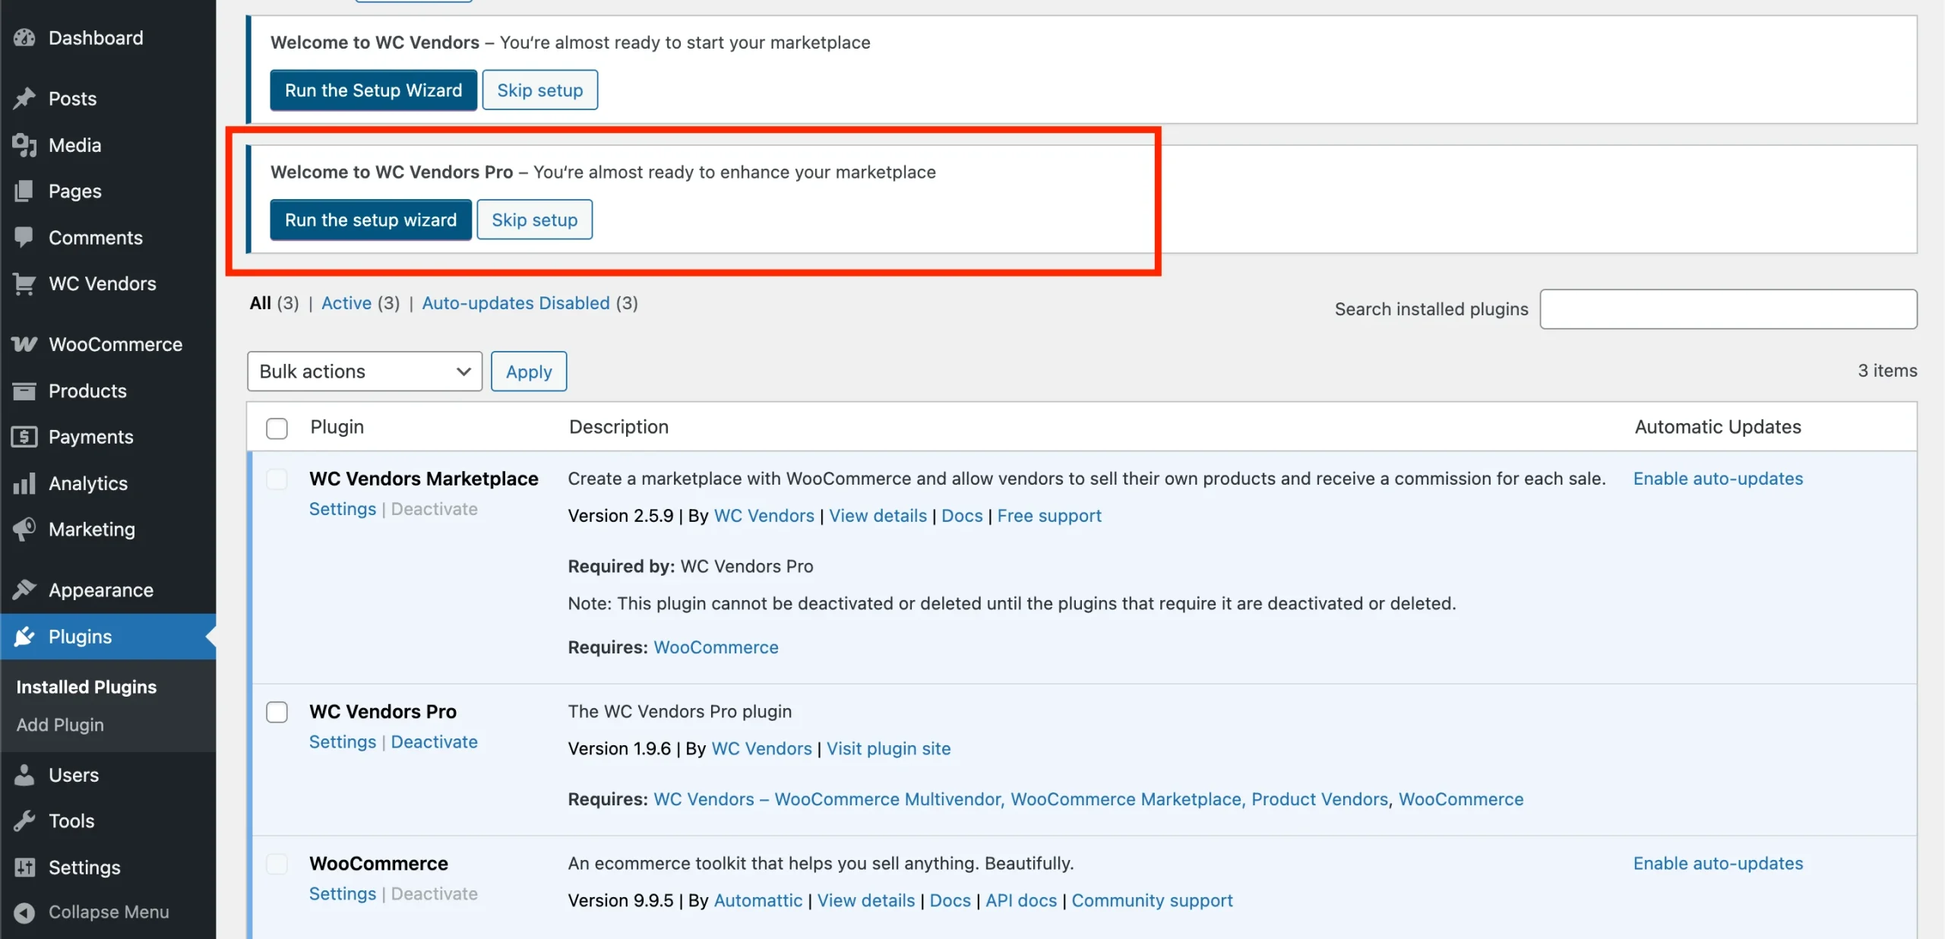Screen dimensions: 1945x939
Task: Sort by Plugin column header
Action: 337,428
